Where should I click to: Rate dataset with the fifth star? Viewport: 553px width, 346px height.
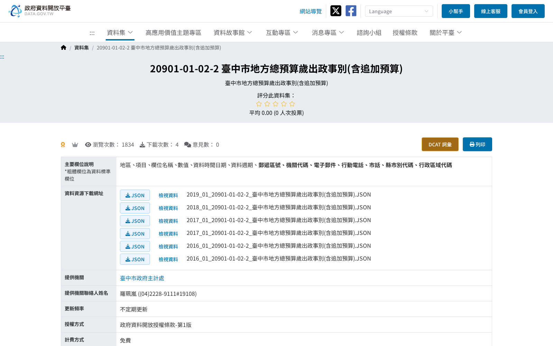(x=292, y=104)
